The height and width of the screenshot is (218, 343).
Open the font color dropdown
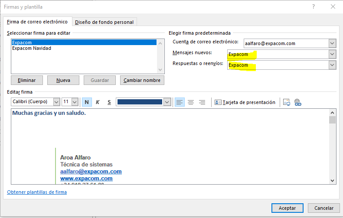click(167, 102)
